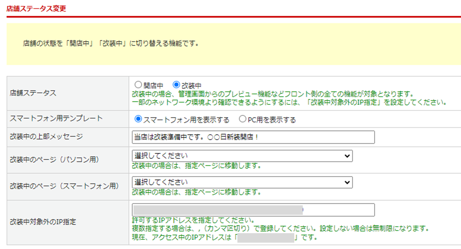Focus the 改装中対象外のIP指定 input field
Screen dimensions: 461x249
253,210
